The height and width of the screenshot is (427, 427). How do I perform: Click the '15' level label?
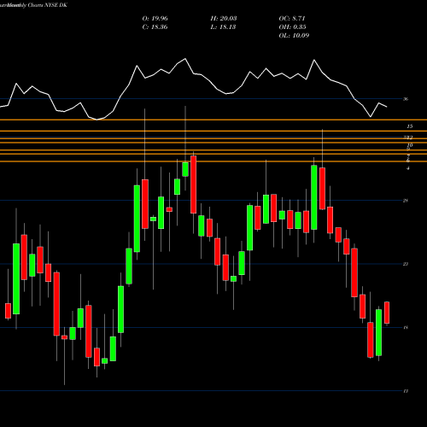click(410, 126)
